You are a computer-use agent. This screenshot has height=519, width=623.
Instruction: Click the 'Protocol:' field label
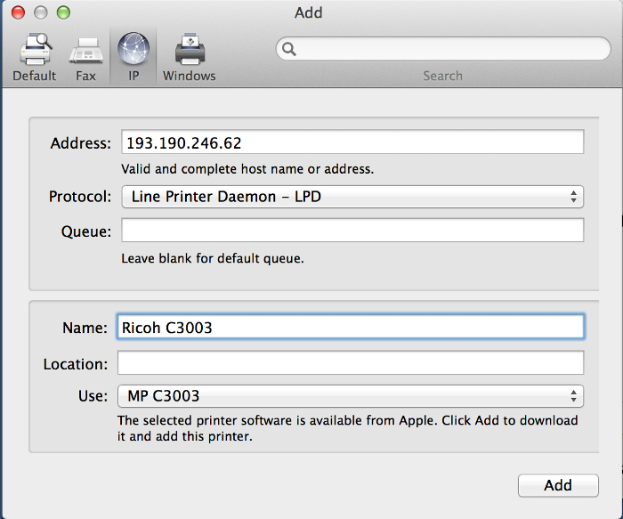tap(80, 197)
